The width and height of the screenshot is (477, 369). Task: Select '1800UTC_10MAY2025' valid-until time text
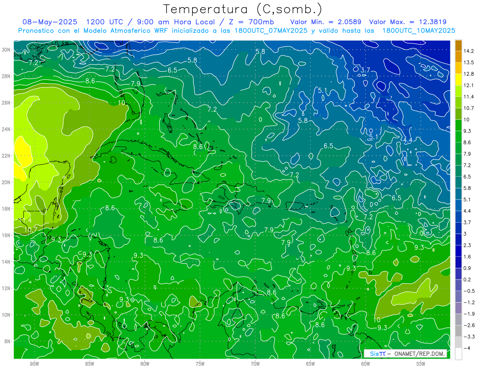coord(419,31)
